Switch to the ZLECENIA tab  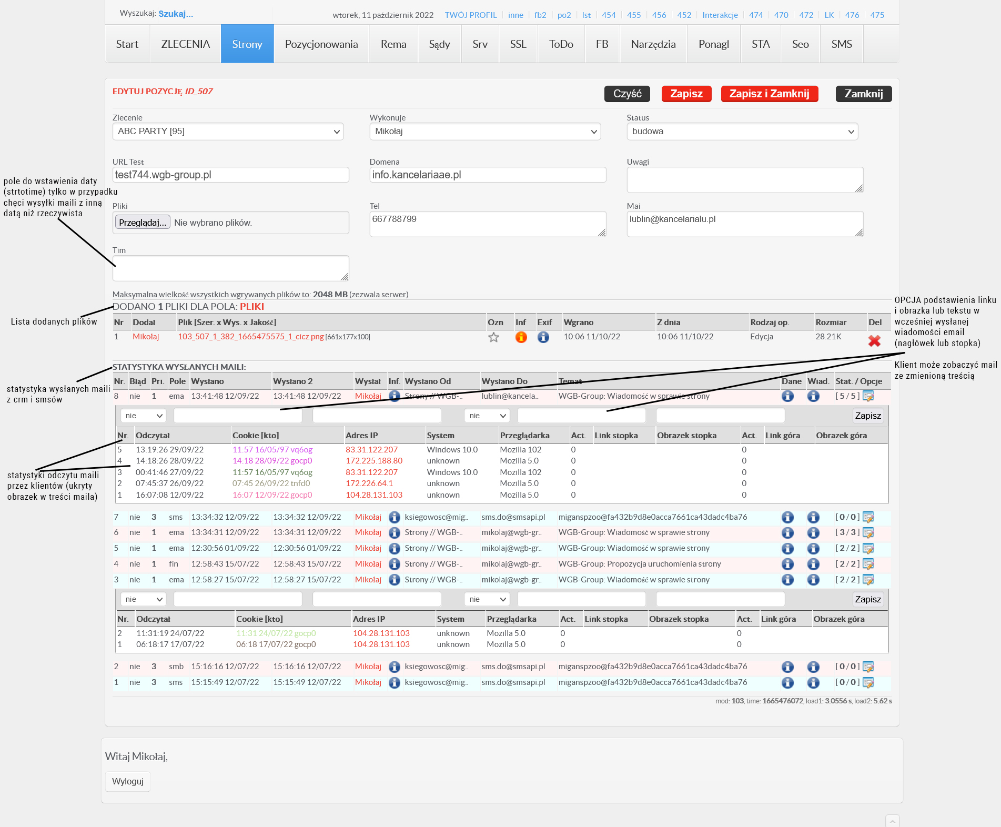pyautogui.click(x=185, y=44)
